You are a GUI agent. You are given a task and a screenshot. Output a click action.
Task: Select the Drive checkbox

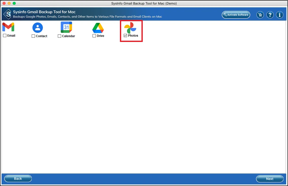point(94,36)
